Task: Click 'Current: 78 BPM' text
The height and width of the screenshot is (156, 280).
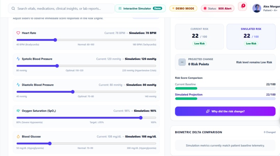Action: 115,33
